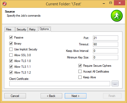Maximize the Current Folder window

click(x=110, y=3)
